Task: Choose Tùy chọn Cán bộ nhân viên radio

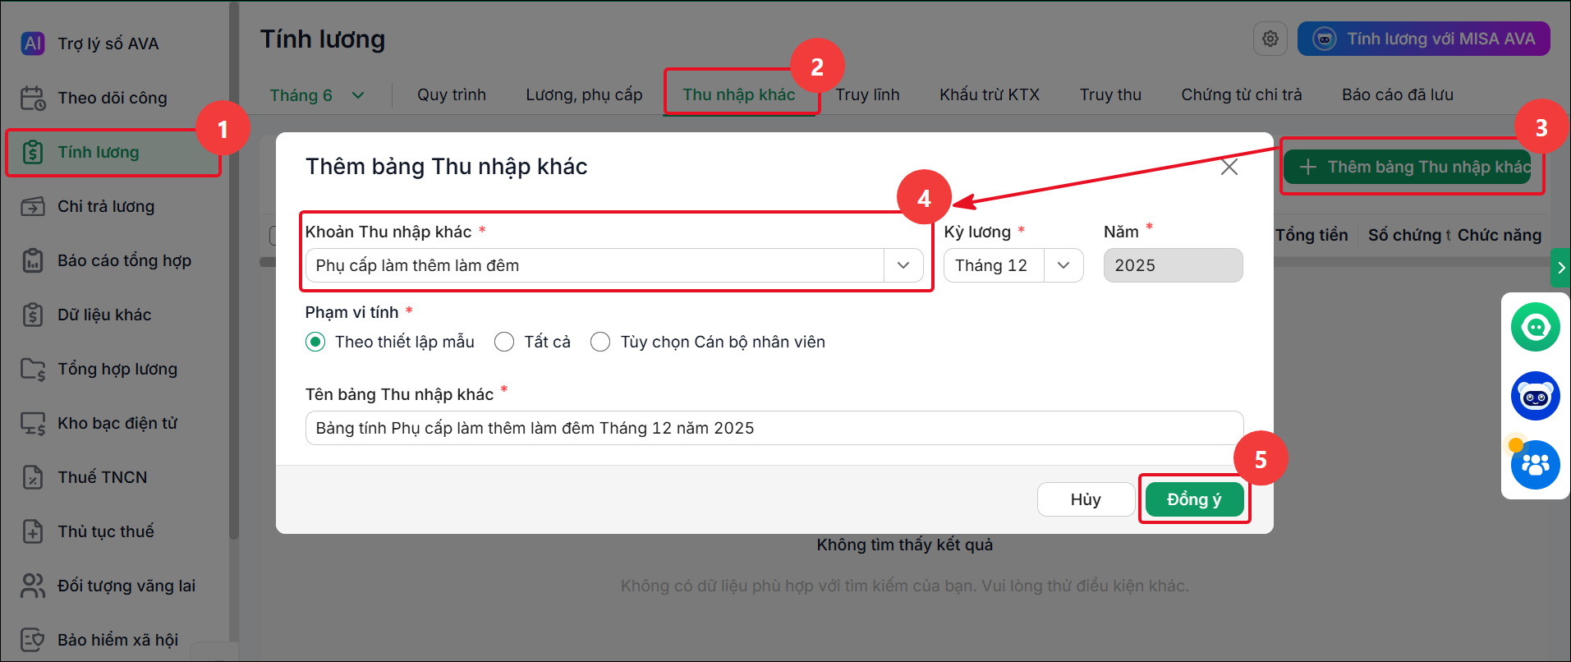Action: point(600,342)
